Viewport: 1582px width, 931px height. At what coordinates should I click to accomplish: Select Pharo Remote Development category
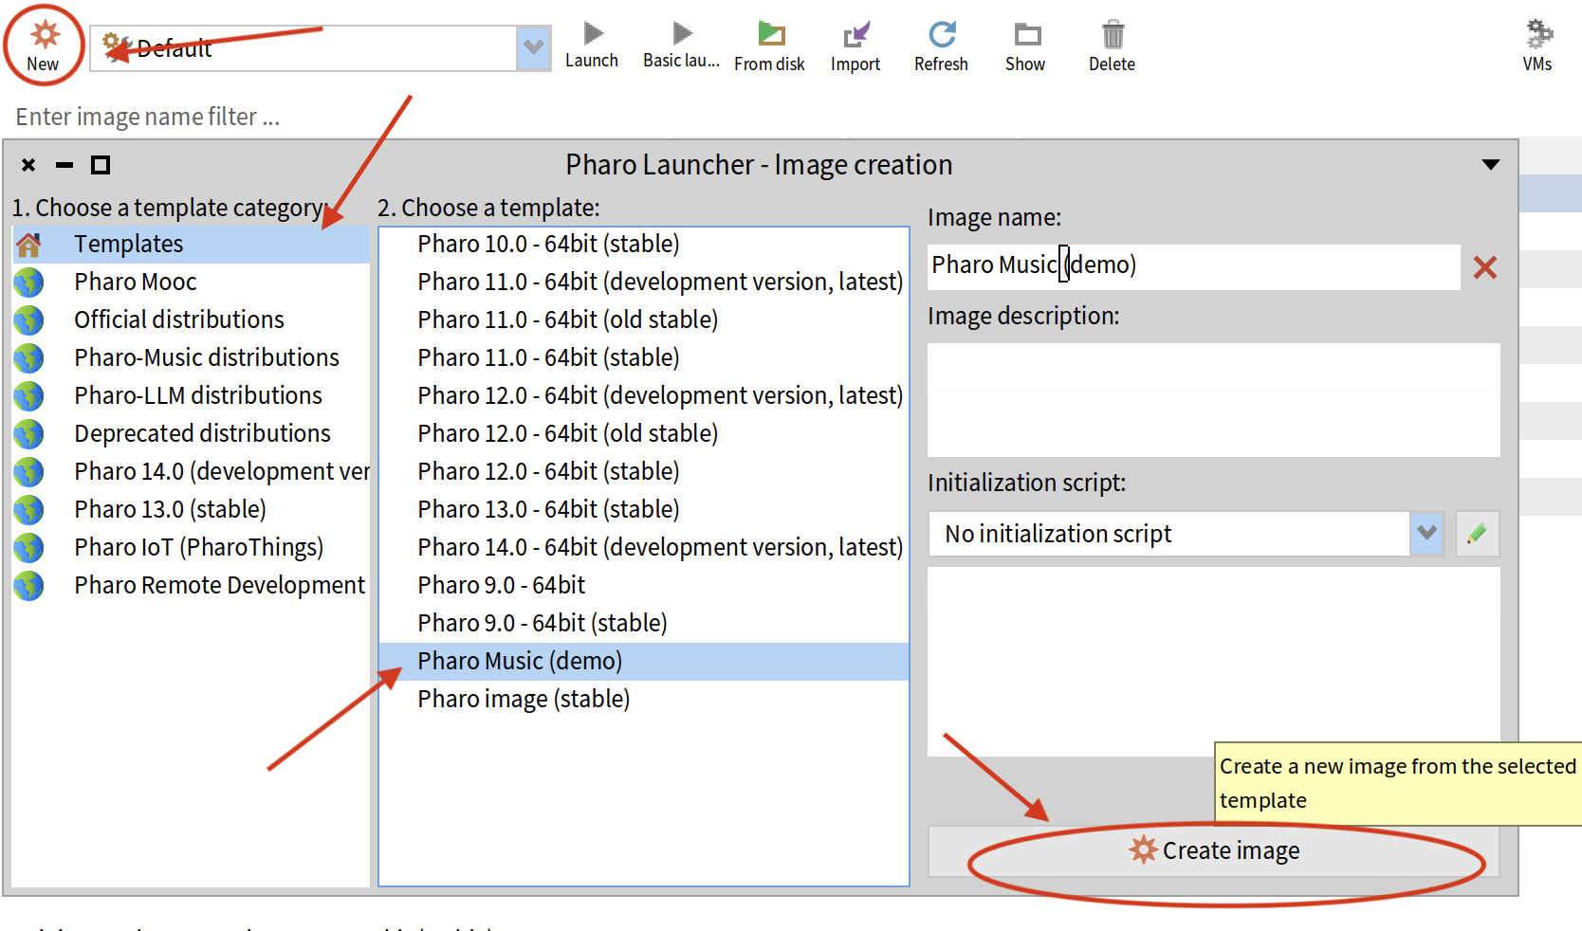point(191,585)
